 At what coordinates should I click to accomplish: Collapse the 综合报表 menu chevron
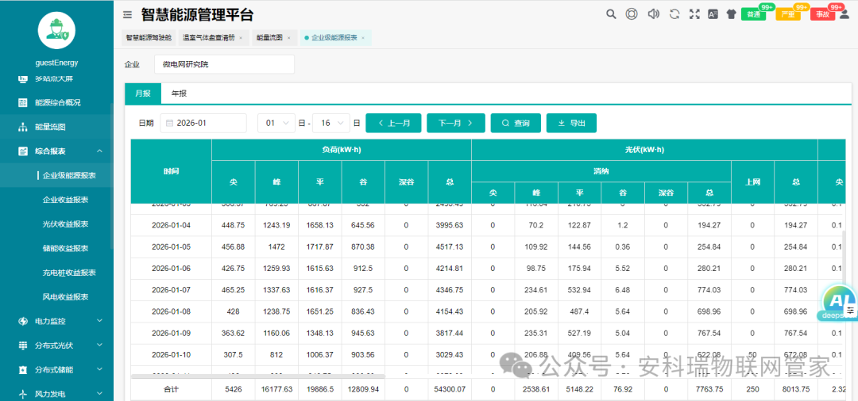coord(99,151)
